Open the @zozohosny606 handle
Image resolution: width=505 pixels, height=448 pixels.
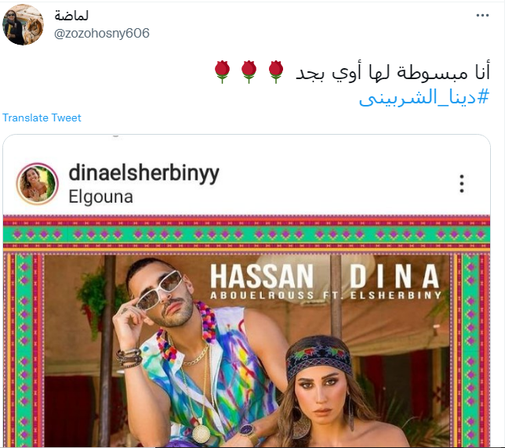[x=102, y=34]
